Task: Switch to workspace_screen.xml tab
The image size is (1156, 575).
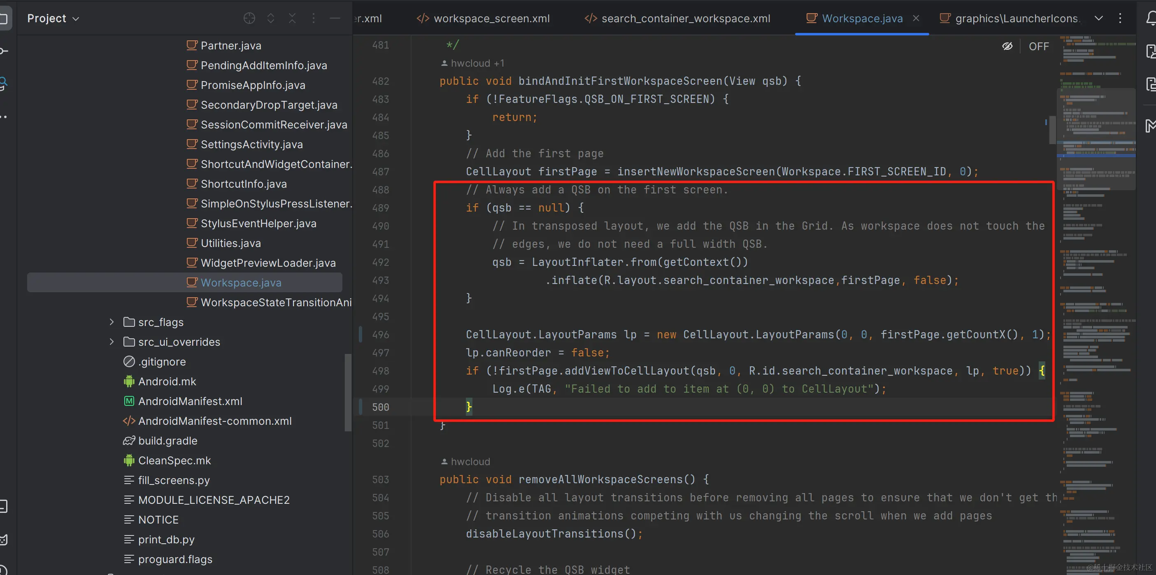Action: [483, 19]
